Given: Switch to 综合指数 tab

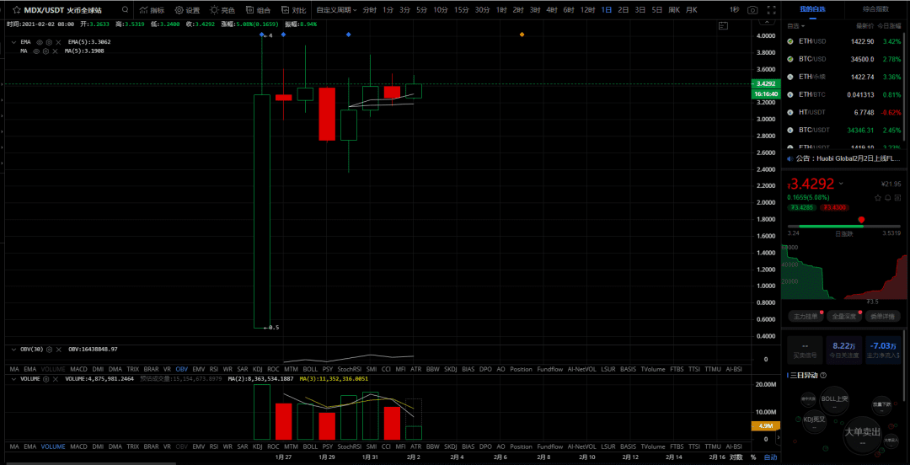Looking at the screenshot, I should [x=875, y=10].
